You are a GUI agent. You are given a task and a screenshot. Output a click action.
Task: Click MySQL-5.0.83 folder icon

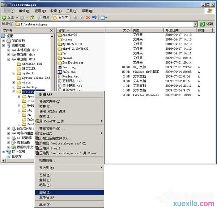(60, 44)
